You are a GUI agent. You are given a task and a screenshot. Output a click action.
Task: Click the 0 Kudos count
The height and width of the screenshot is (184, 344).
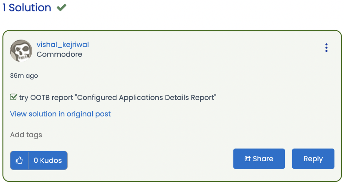(x=48, y=160)
